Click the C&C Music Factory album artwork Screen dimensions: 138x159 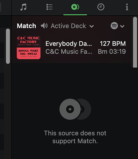(x=29, y=47)
